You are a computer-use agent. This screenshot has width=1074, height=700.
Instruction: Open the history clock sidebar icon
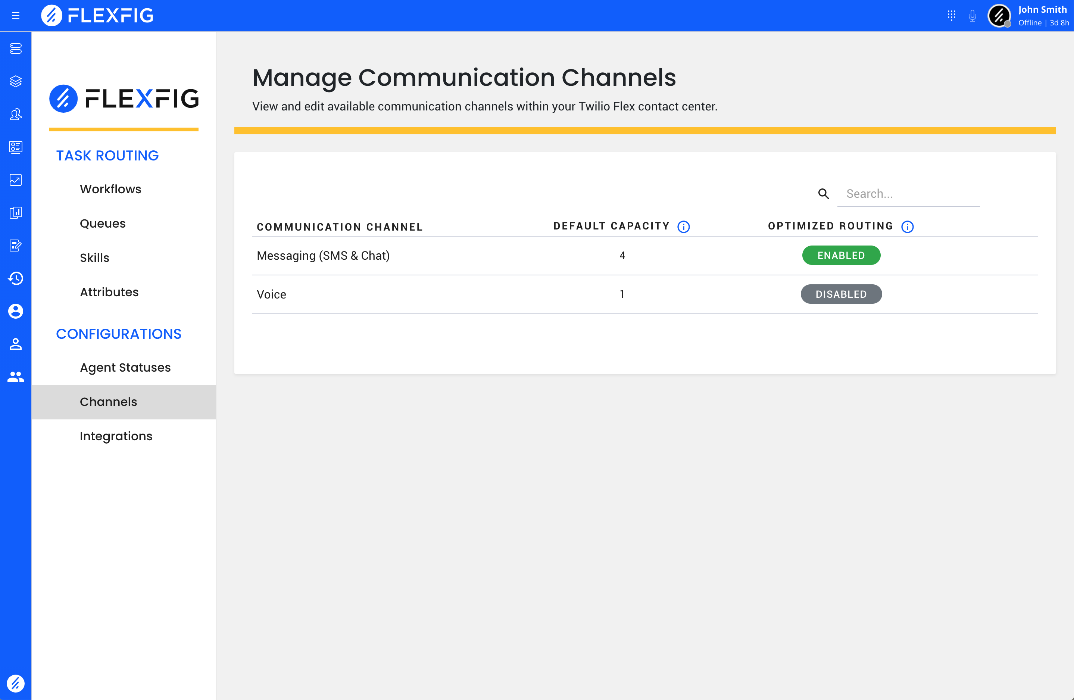click(x=16, y=278)
